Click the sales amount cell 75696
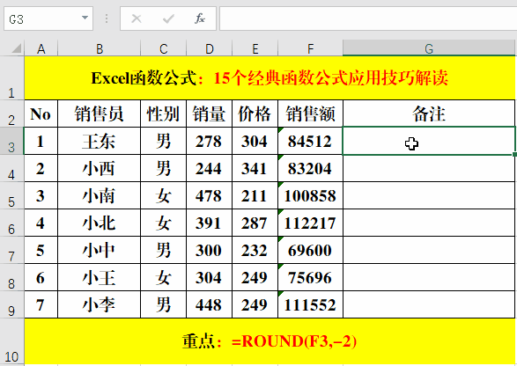Screen dimensions: 517x366 tap(311, 278)
